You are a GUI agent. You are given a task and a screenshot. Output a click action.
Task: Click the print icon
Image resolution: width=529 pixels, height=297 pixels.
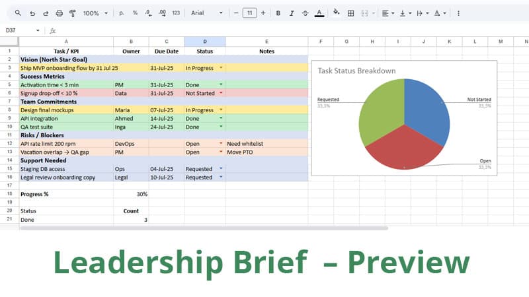click(59, 13)
